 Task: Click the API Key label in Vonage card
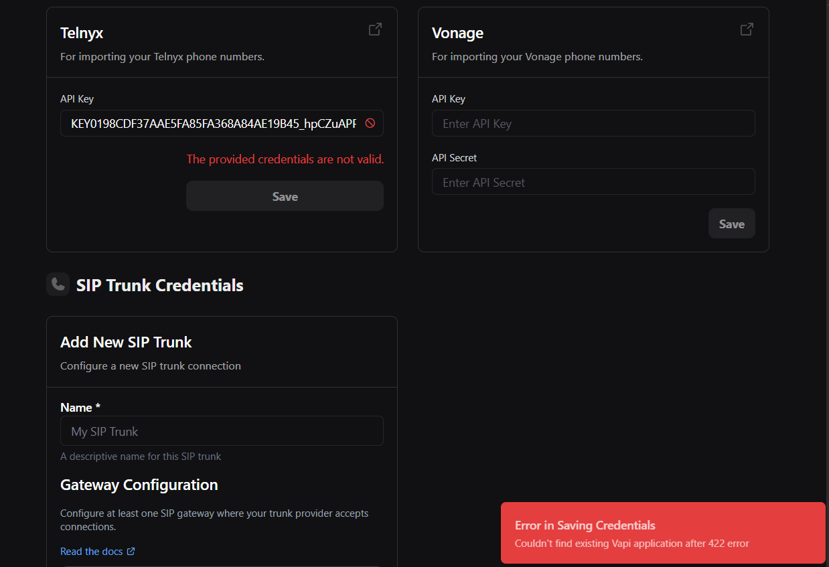449,99
